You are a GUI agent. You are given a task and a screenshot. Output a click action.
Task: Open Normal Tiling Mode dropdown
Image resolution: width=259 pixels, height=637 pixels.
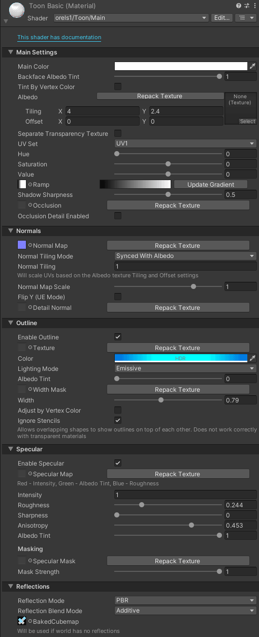coord(185,256)
